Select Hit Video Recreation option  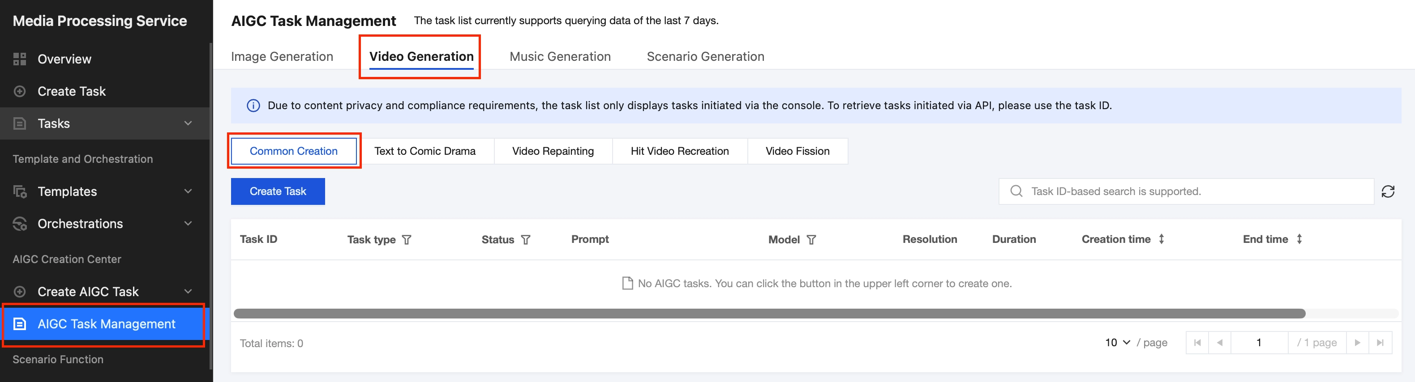coord(680,151)
